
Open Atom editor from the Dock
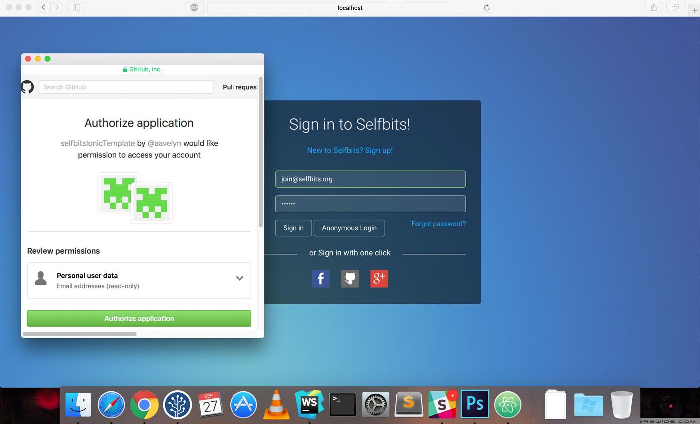(508, 404)
